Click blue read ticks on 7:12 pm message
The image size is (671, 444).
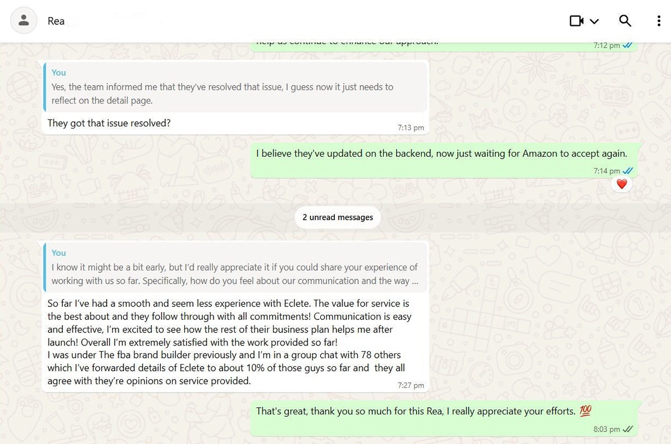click(628, 45)
